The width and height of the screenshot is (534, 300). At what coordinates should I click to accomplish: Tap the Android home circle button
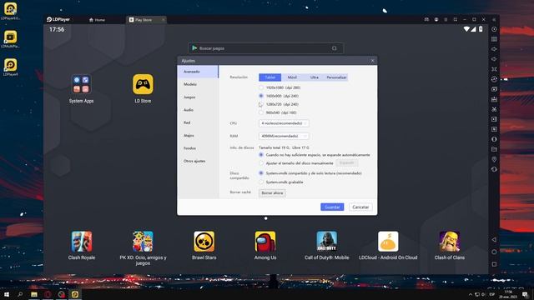[494, 252]
